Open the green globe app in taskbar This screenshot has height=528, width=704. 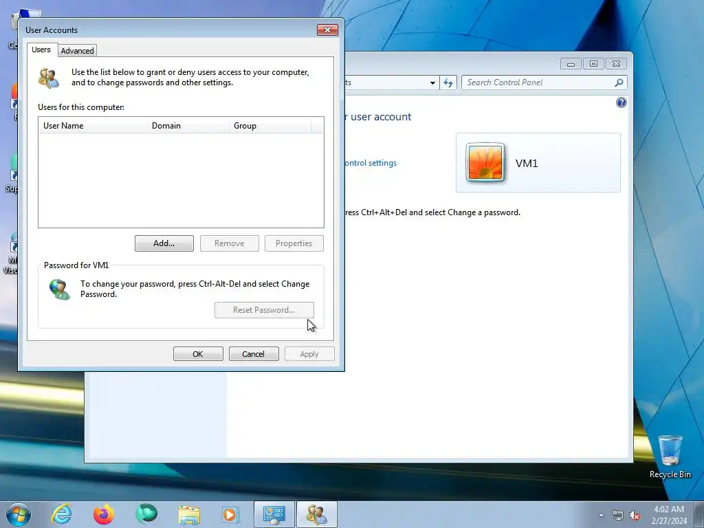[146, 514]
